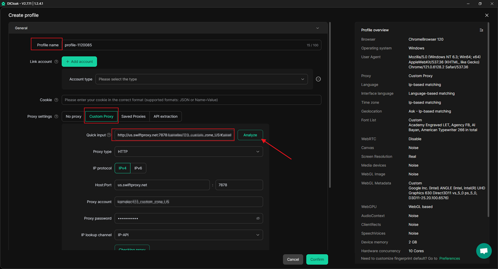Open IP lookup channel dropdown
The width and height of the screenshot is (498, 269).
tap(189, 235)
